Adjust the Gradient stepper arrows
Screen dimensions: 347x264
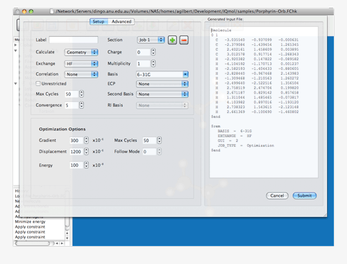(x=86, y=140)
